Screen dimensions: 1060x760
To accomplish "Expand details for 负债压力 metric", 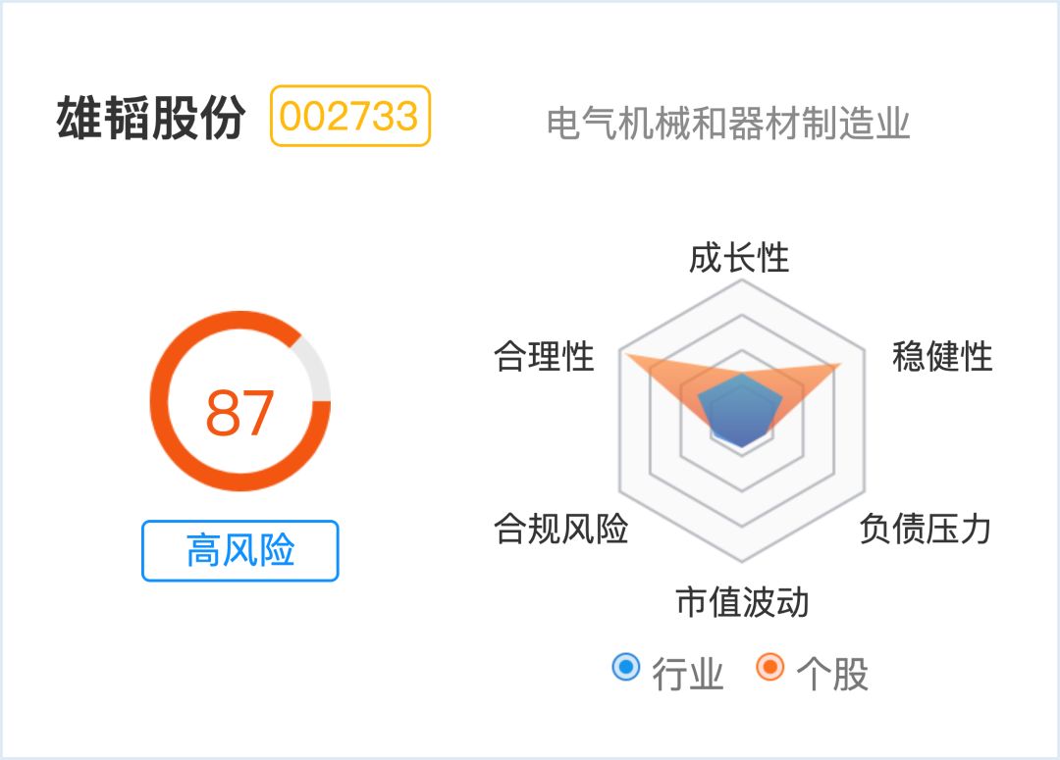I will tap(925, 530).
